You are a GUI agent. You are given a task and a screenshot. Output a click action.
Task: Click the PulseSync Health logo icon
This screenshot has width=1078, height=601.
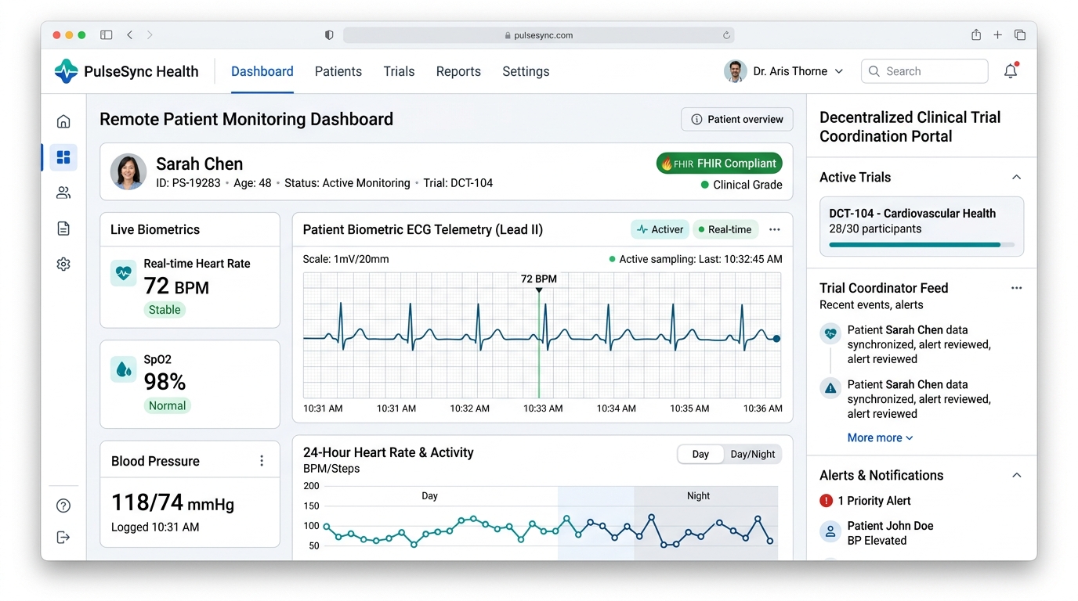pyautogui.click(x=67, y=71)
